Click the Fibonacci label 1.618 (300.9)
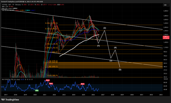 (52, 76)
